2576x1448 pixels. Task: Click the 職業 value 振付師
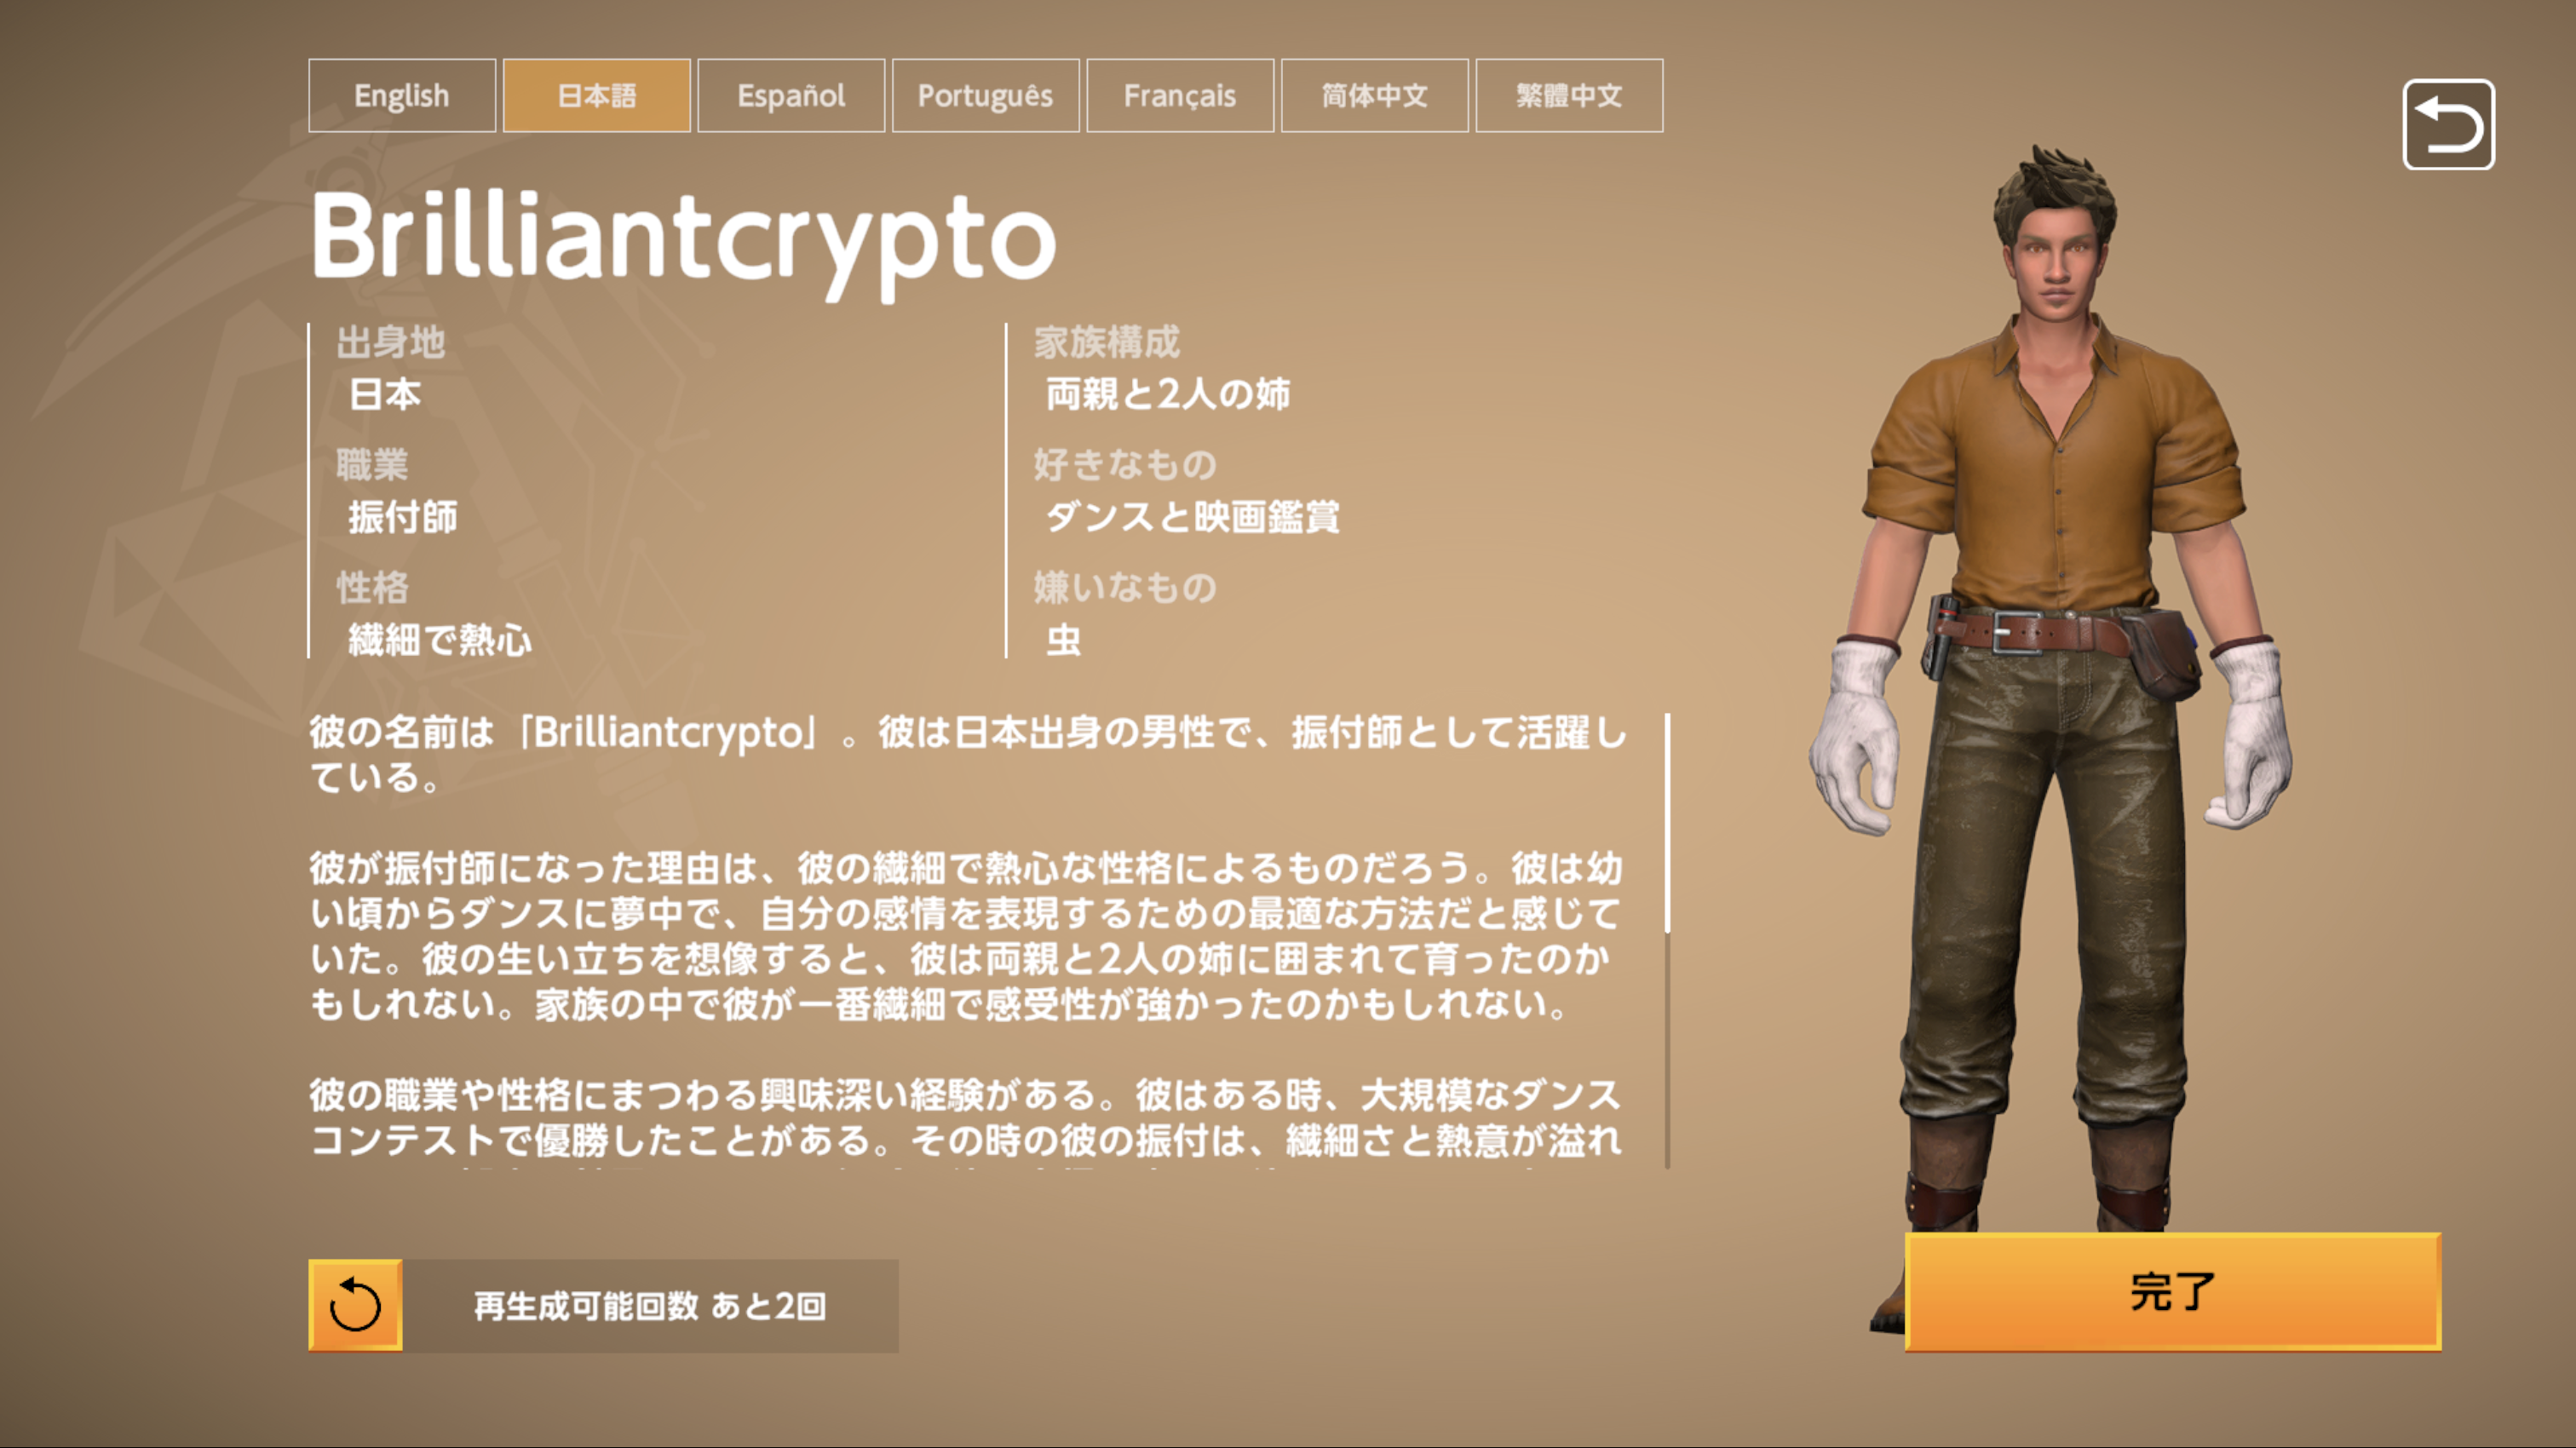click(403, 517)
